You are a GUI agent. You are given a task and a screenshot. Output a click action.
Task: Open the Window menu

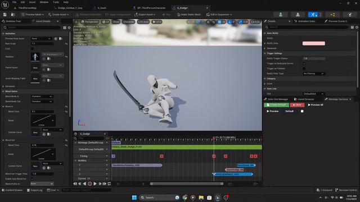click(44, 2)
